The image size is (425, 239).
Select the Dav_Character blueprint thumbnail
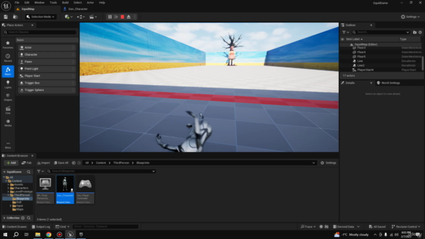65,189
